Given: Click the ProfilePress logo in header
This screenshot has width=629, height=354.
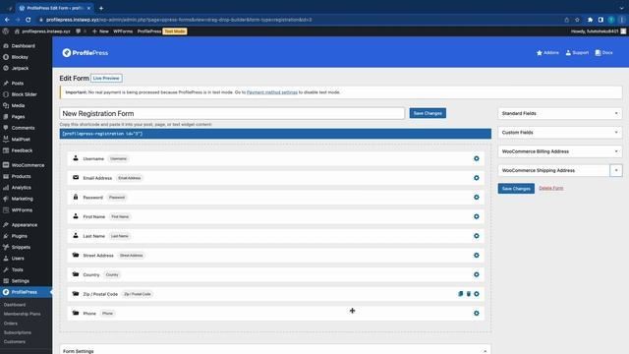Looking at the screenshot, I should pyautogui.click(x=86, y=52).
